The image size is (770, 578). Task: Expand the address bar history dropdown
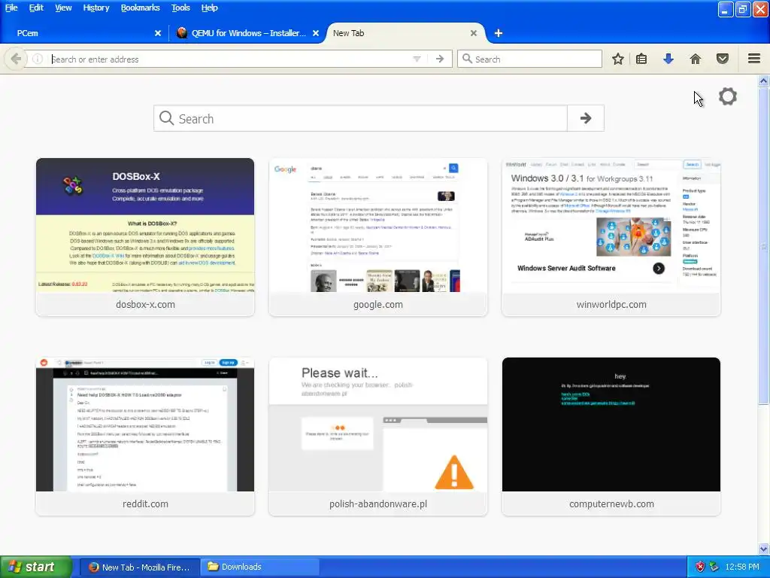417,59
